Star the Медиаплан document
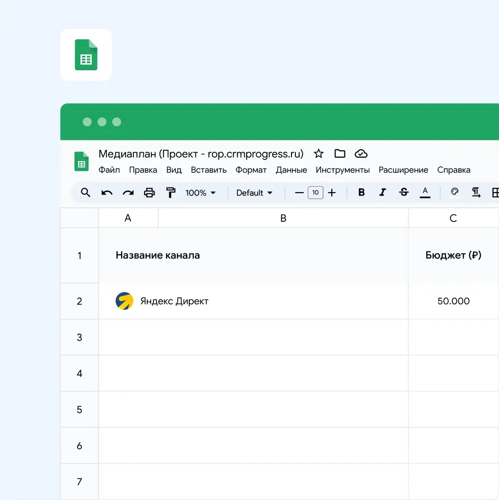 [x=319, y=154]
